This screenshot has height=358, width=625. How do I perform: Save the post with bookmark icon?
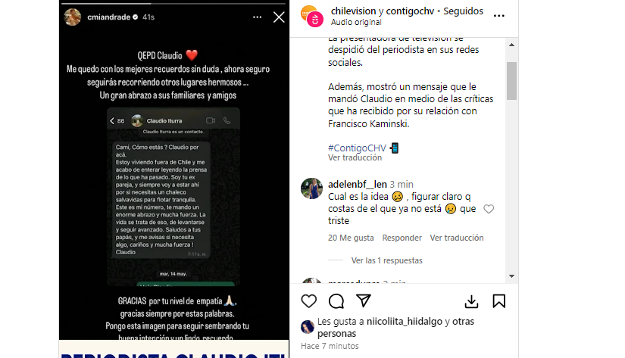pyautogui.click(x=498, y=301)
